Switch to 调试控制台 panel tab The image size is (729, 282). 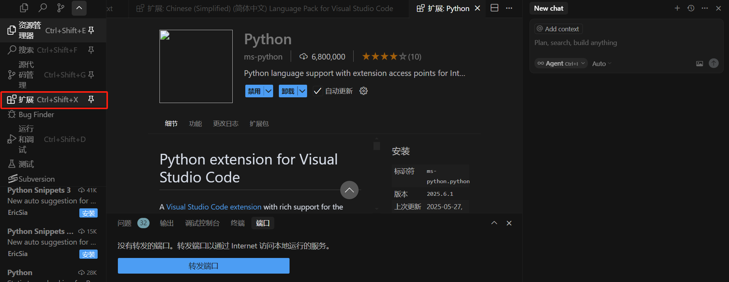[x=202, y=223]
